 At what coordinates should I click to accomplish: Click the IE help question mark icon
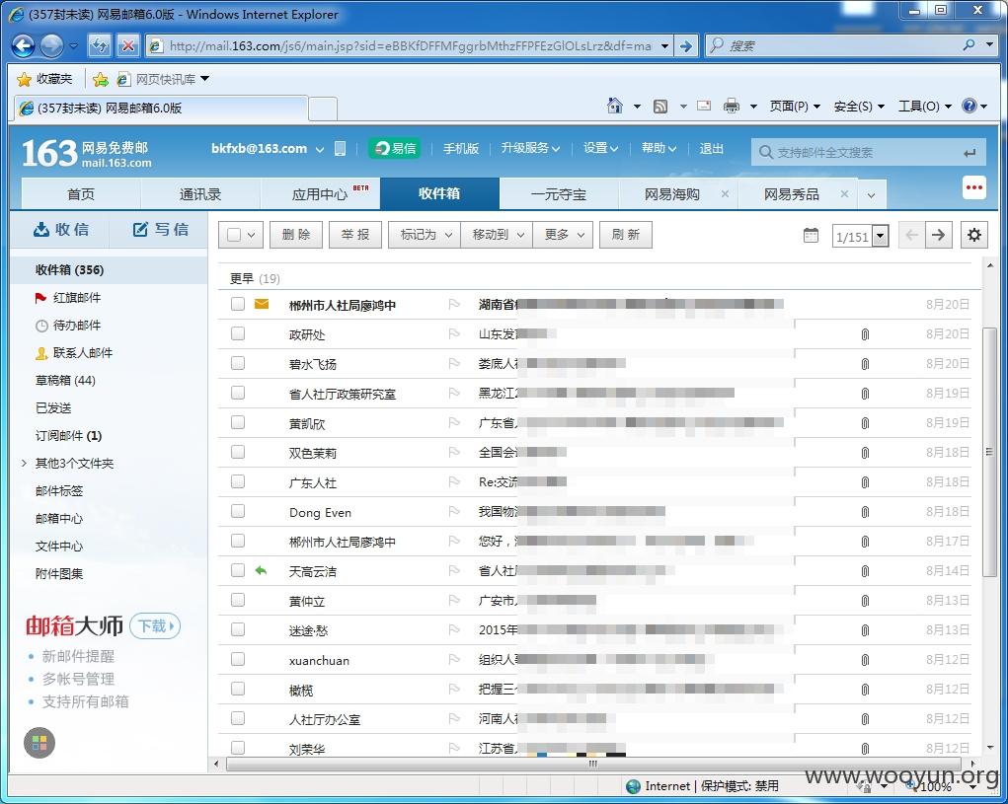coord(969,106)
